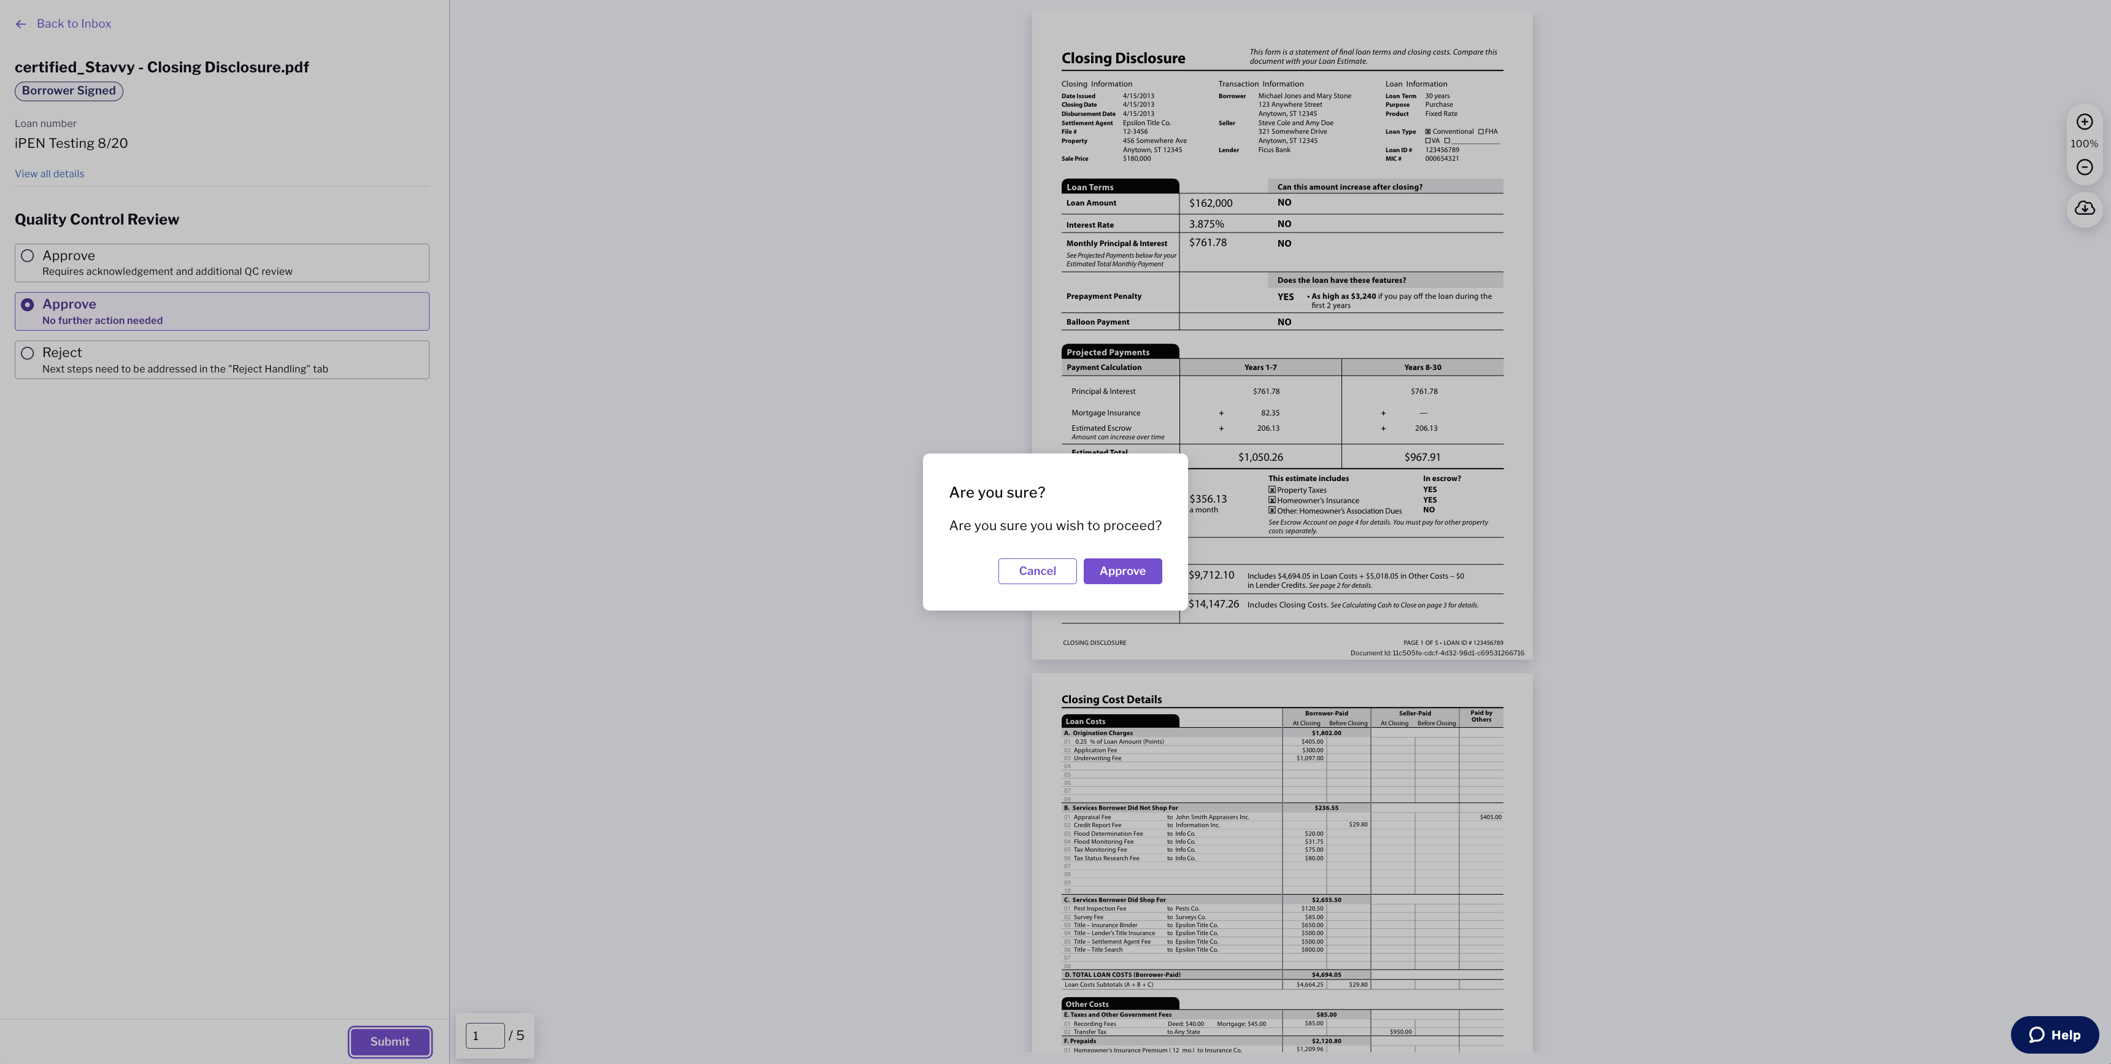The image size is (2111, 1064).
Task: Click the D. TOTAL LOAN COSTS row
Action: 1282,974
